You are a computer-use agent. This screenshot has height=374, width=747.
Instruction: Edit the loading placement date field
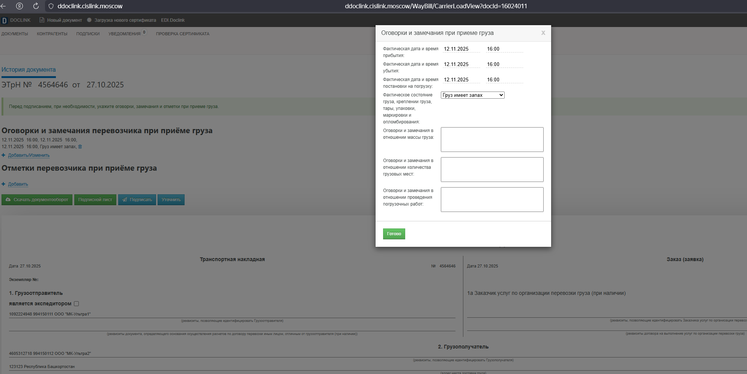(x=461, y=80)
